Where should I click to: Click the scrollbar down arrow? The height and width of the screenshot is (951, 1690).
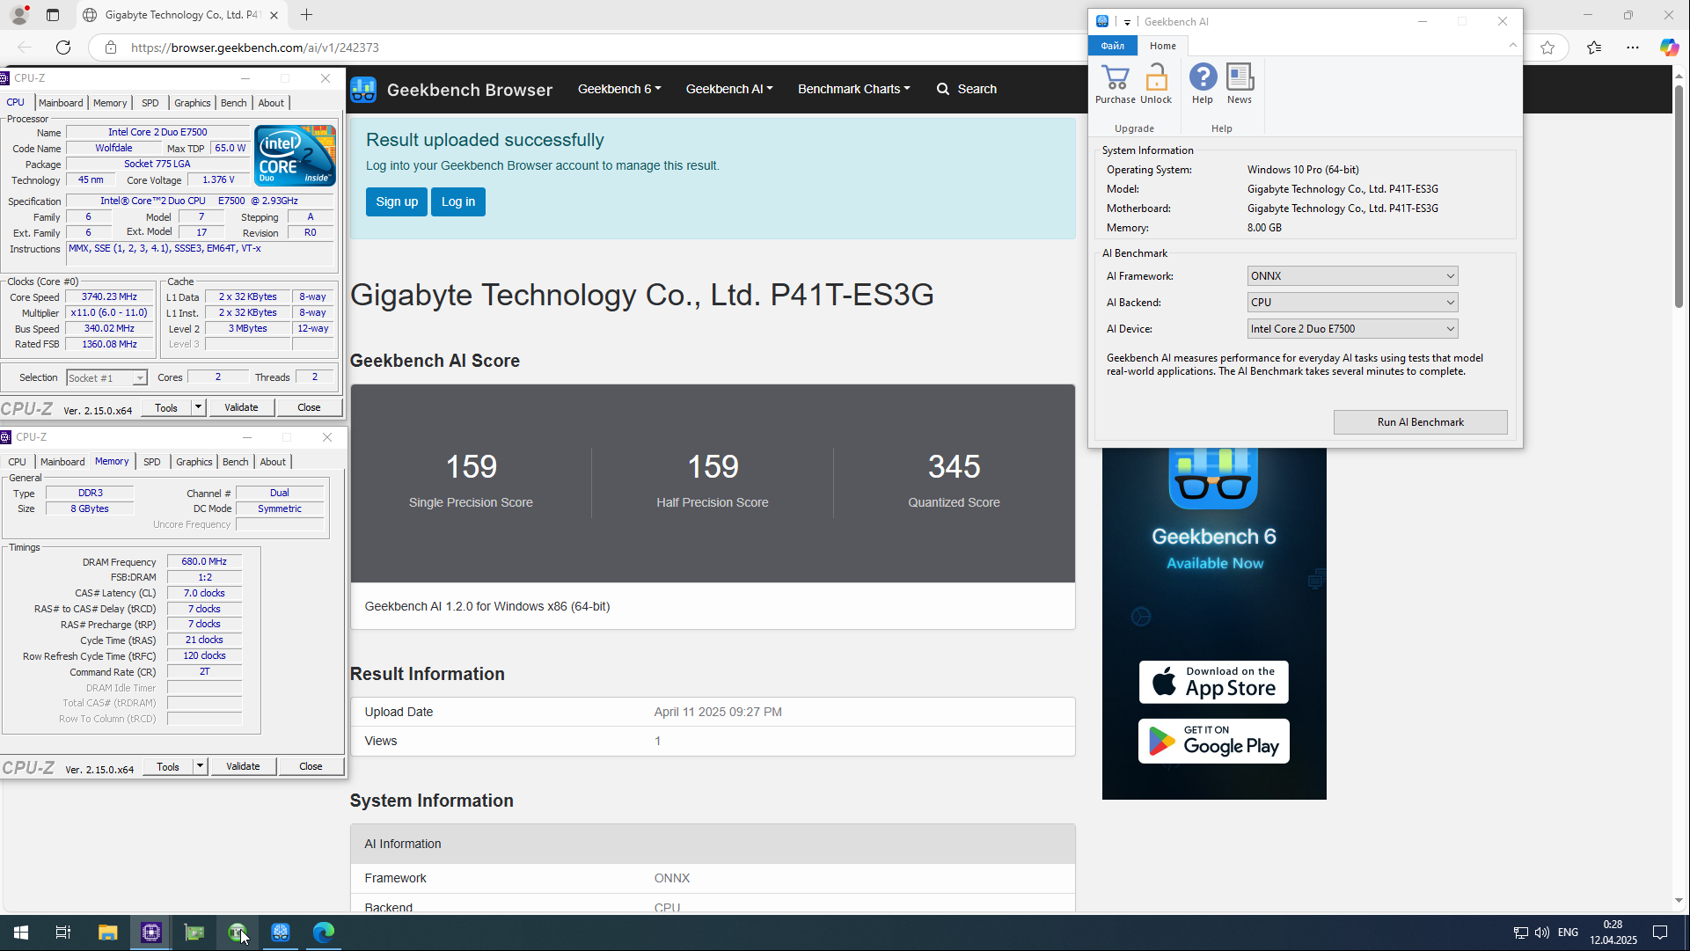coord(1679,901)
